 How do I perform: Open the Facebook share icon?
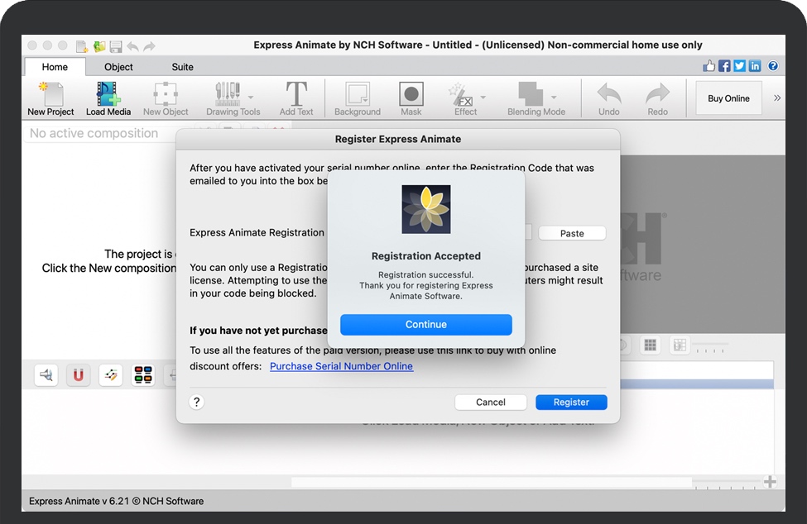pyautogui.click(x=724, y=66)
